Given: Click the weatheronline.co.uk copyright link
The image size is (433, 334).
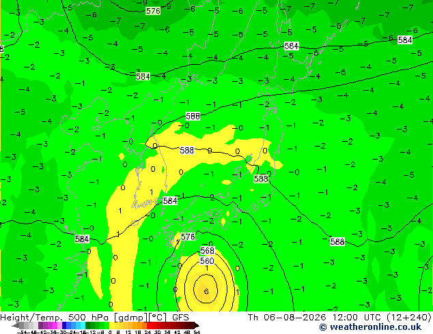Looking at the screenshot, I should coord(370,327).
